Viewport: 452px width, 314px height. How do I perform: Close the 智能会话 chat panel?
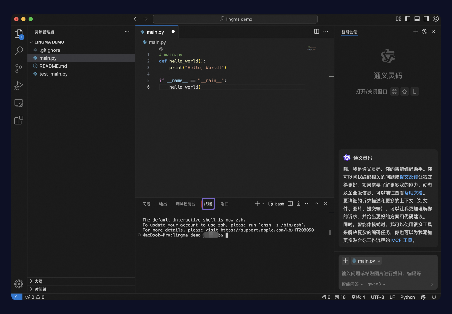[434, 31]
